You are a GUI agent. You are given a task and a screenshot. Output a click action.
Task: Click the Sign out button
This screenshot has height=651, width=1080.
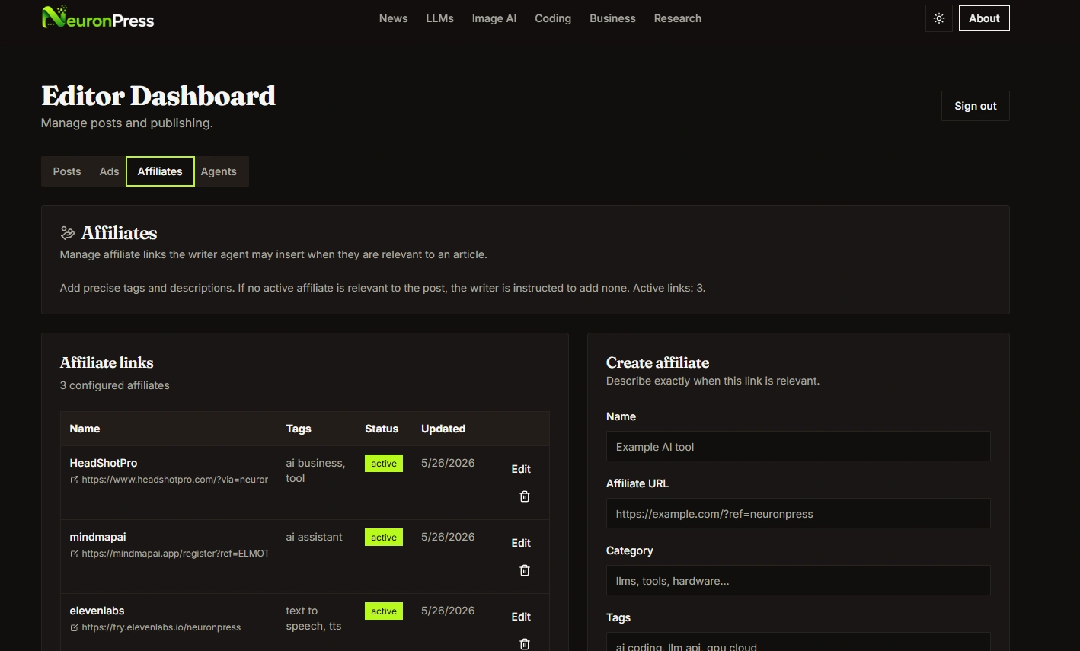(x=976, y=106)
